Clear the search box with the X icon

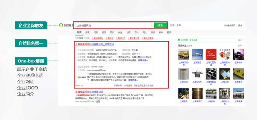151,25
